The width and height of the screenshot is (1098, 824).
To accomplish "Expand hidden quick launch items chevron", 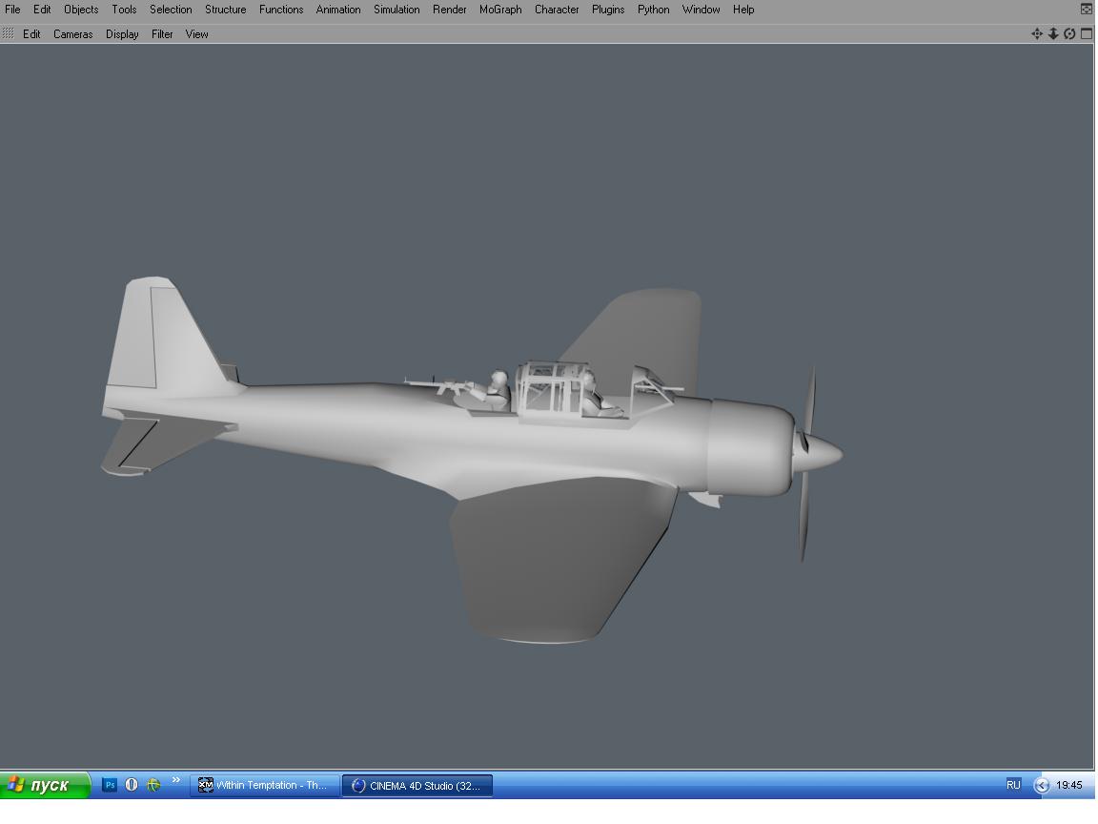I will click(x=175, y=781).
